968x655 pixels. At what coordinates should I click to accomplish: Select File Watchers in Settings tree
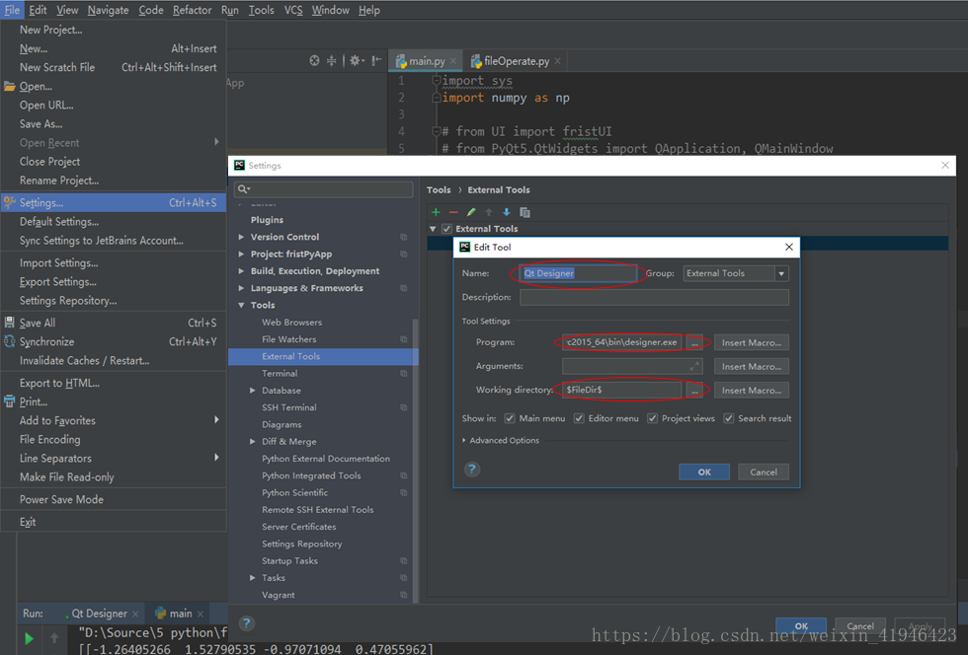click(288, 339)
